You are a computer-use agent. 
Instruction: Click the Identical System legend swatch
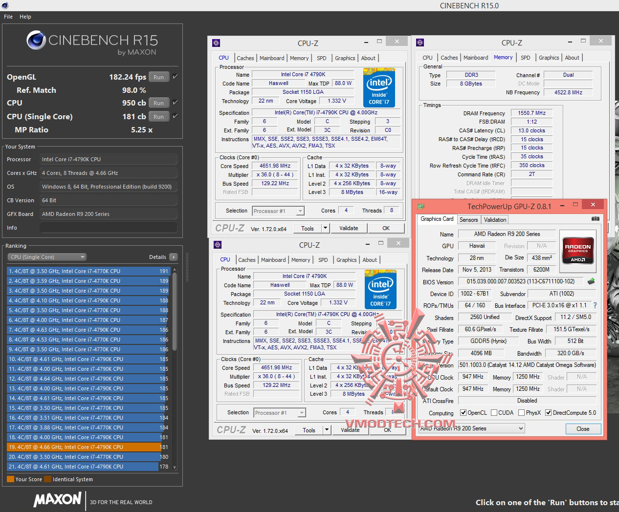tap(47, 479)
